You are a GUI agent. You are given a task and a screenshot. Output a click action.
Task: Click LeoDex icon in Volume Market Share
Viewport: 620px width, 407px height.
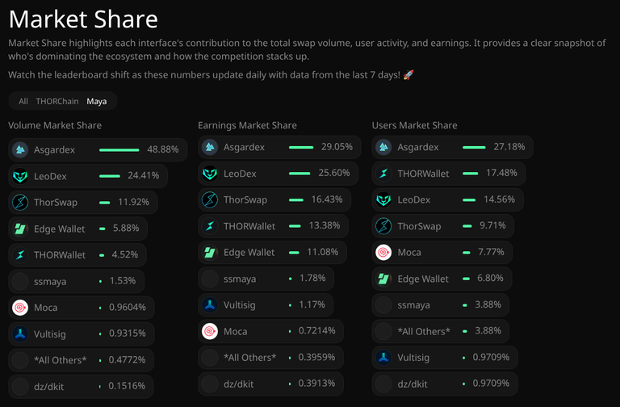pyautogui.click(x=20, y=176)
